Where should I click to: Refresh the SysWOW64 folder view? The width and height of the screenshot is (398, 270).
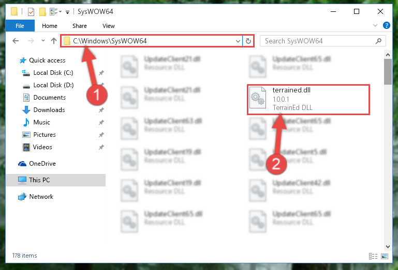pyautogui.click(x=248, y=41)
